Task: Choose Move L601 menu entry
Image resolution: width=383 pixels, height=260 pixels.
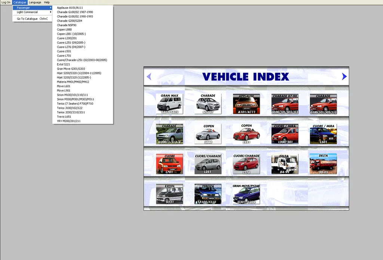Action: point(83,86)
